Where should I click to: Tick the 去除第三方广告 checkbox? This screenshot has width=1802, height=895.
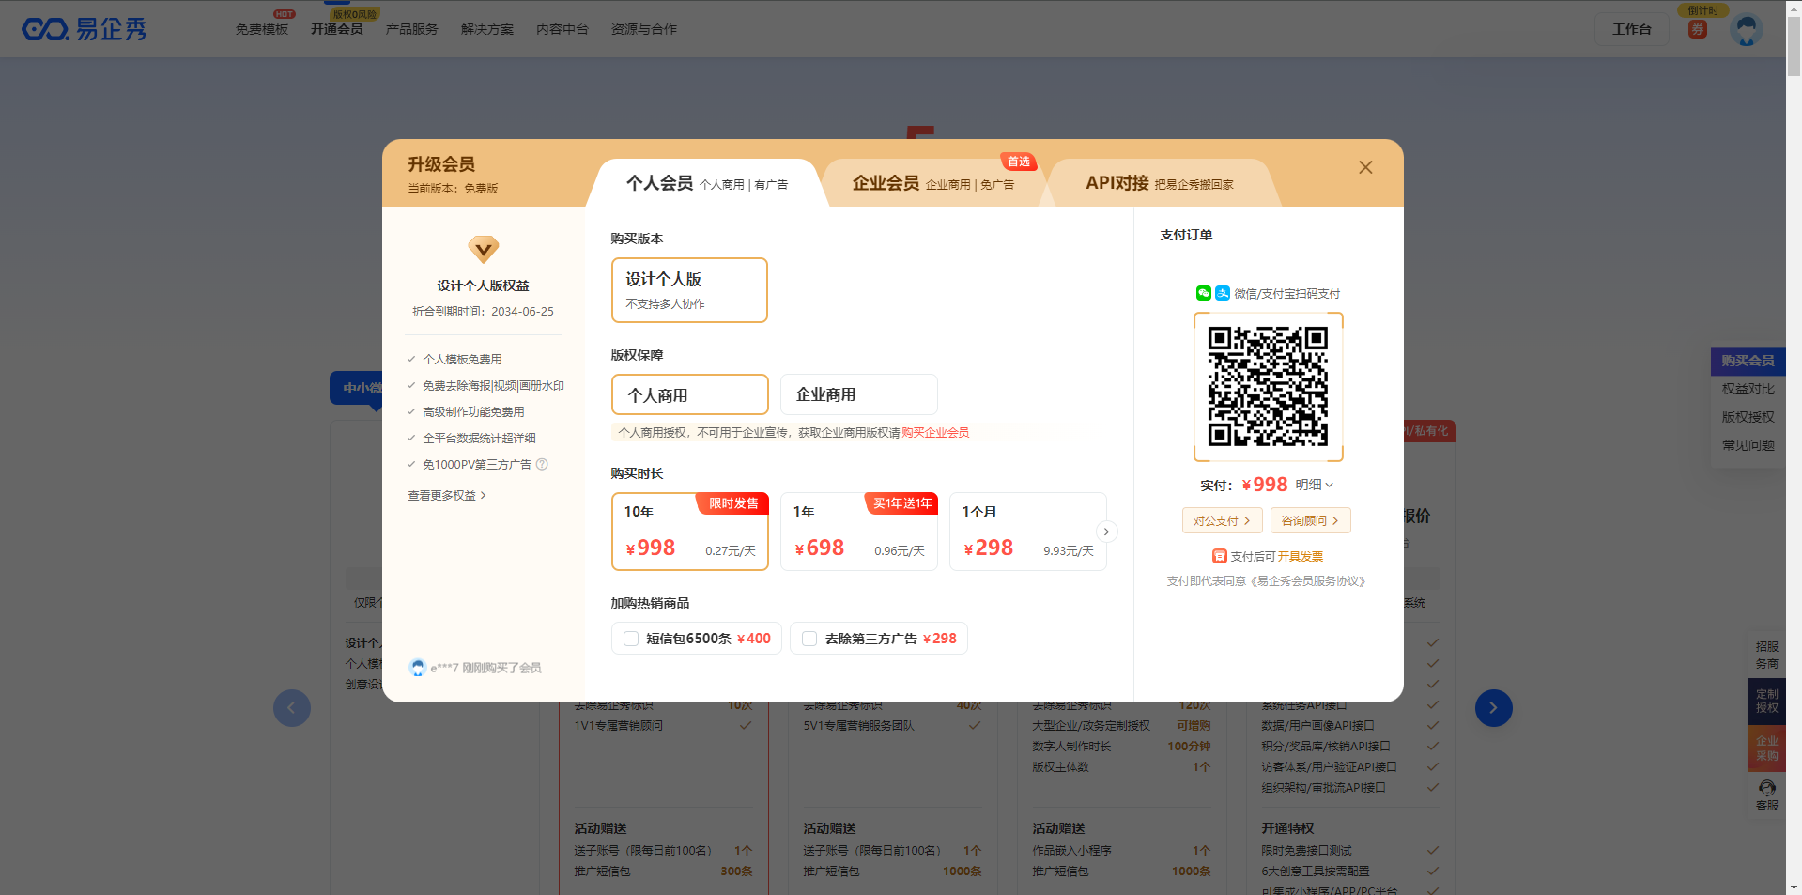pos(809,639)
